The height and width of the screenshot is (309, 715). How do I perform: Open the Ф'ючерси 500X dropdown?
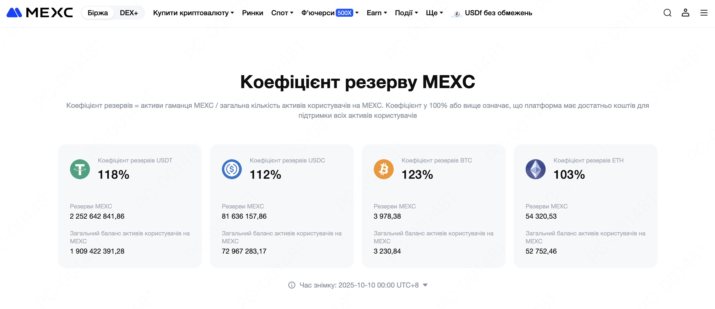(x=330, y=13)
